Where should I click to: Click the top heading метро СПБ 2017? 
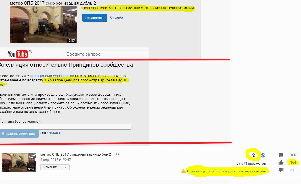(x=53, y=3)
